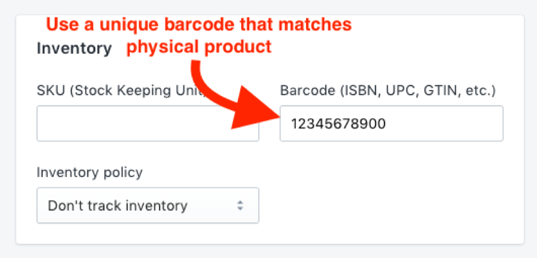Open the Inventory policy dropdown

tap(148, 205)
